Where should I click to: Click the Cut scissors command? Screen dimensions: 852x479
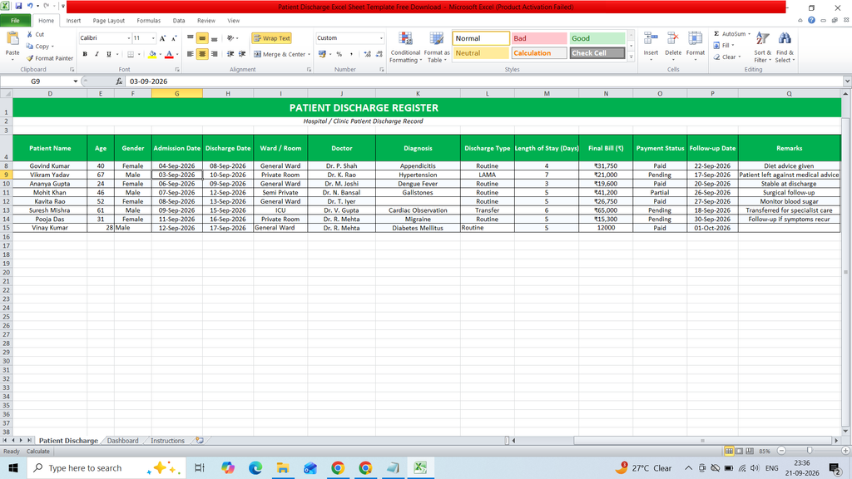35,34
